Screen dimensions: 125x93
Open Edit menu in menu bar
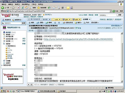(x=10, y=4)
